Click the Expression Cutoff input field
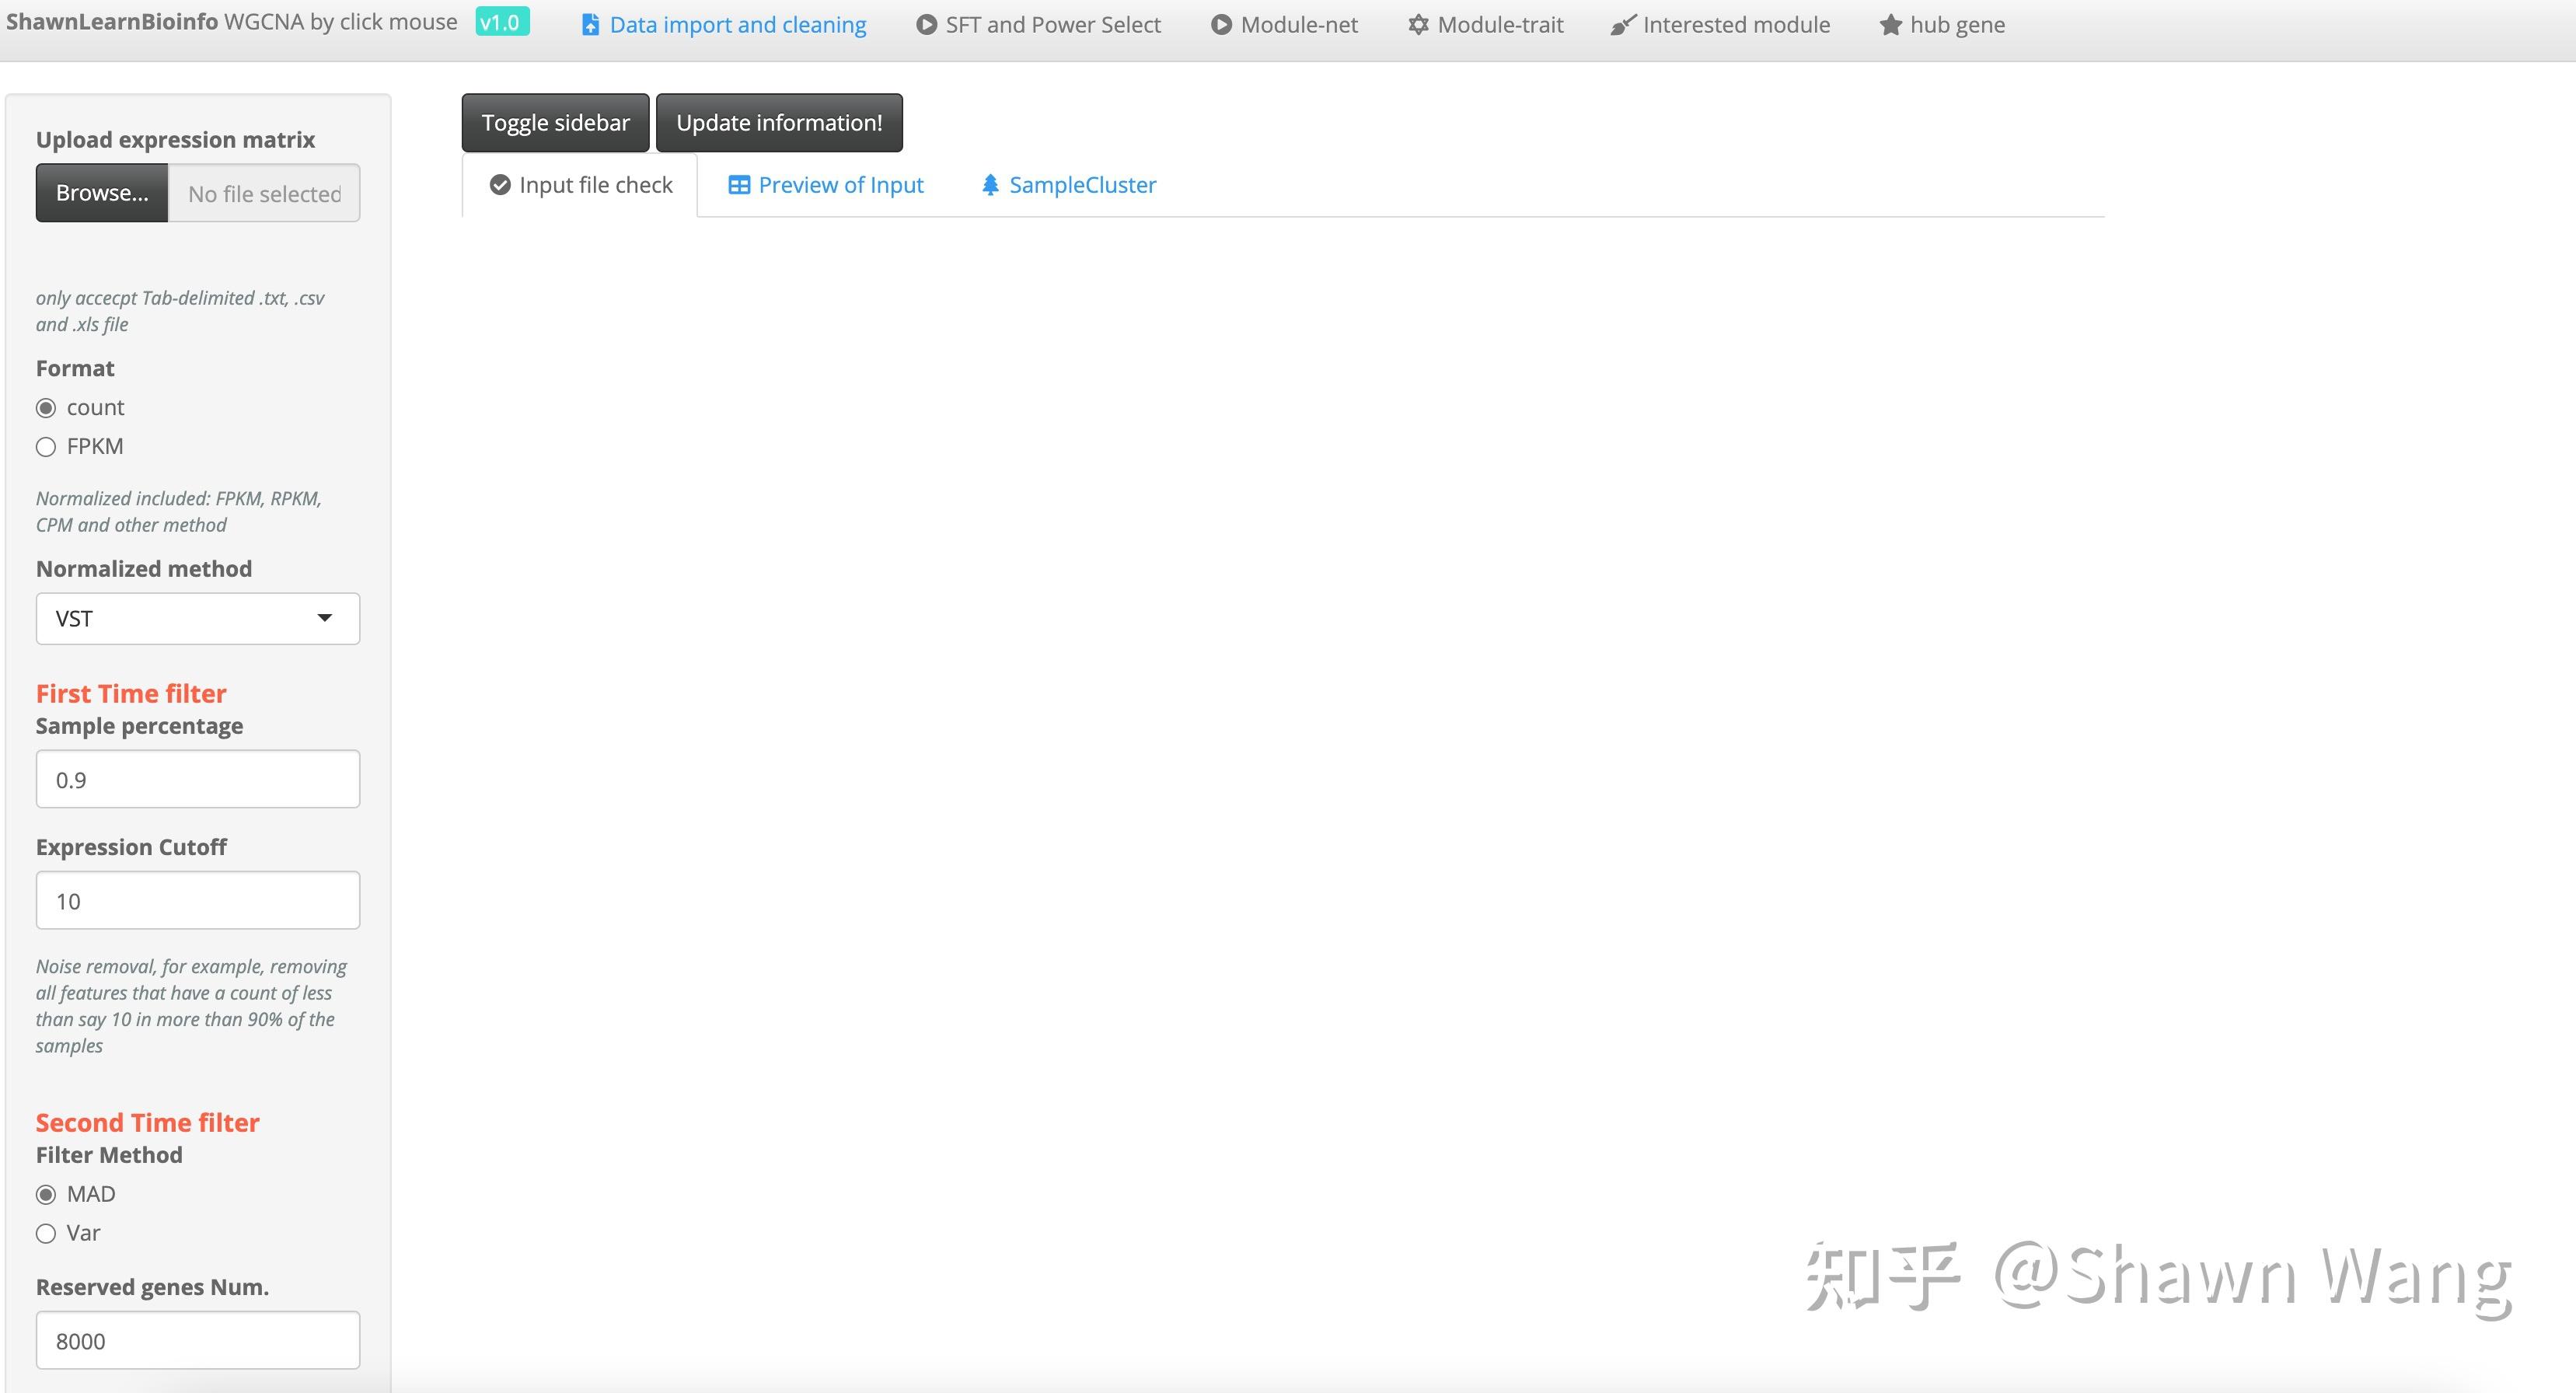This screenshot has width=2576, height=1393. 198,901
